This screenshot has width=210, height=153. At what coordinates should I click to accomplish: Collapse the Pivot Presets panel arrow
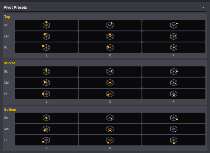coord(203,8)
